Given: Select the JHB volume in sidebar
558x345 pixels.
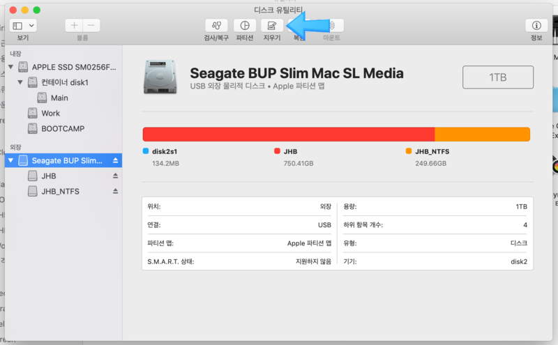Looking at the screenshot, I should [x=49, y=176].
